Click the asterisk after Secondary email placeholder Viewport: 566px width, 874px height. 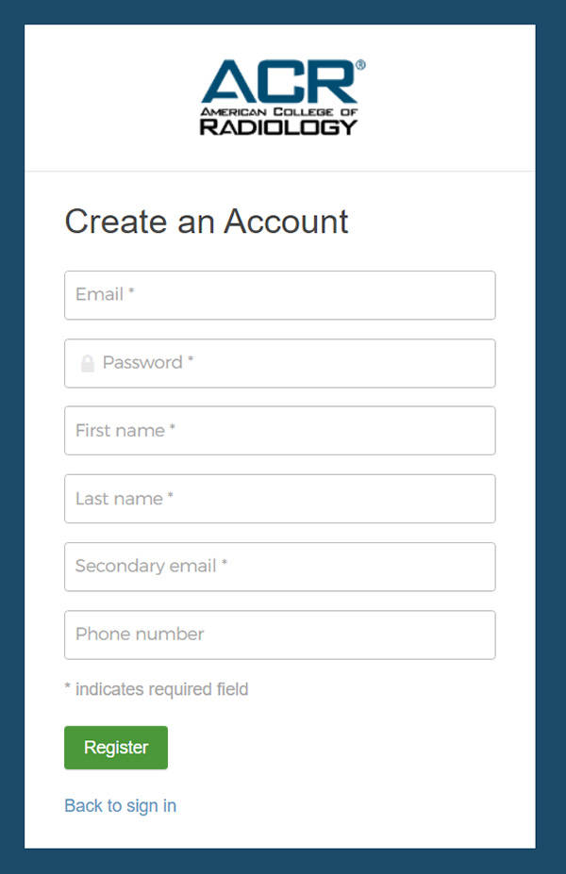click(x=225, y=565)
